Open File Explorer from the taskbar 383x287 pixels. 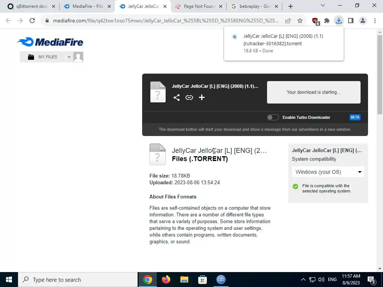tap(184, 280)
